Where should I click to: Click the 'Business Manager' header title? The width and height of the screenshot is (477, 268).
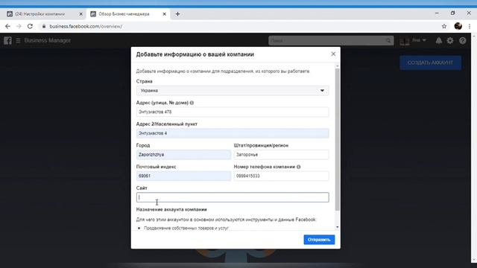tap(48, 40)
